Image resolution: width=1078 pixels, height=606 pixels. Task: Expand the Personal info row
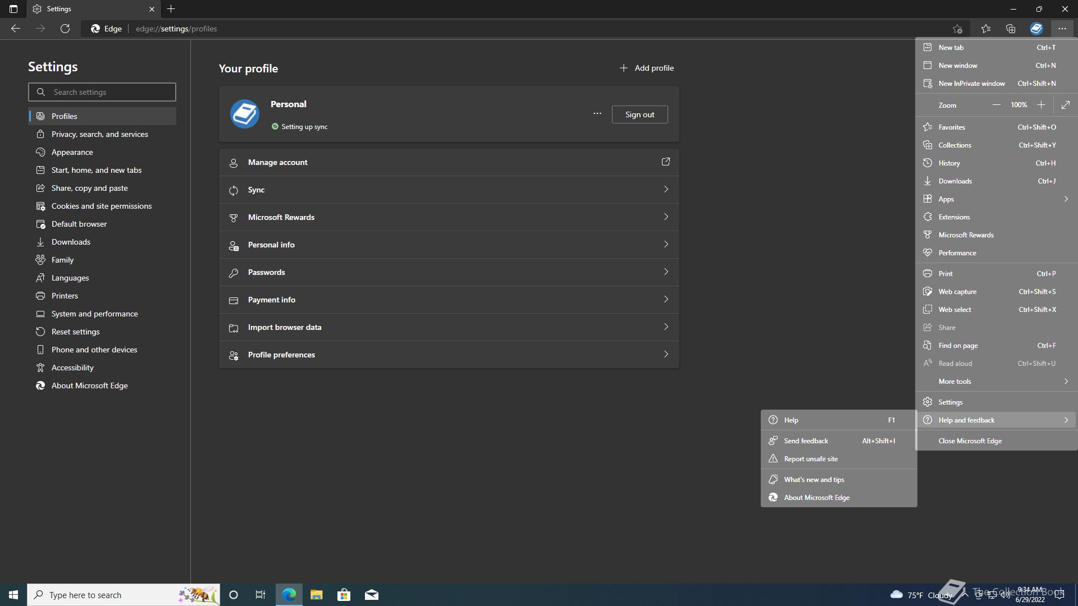[x=449, y=245]
